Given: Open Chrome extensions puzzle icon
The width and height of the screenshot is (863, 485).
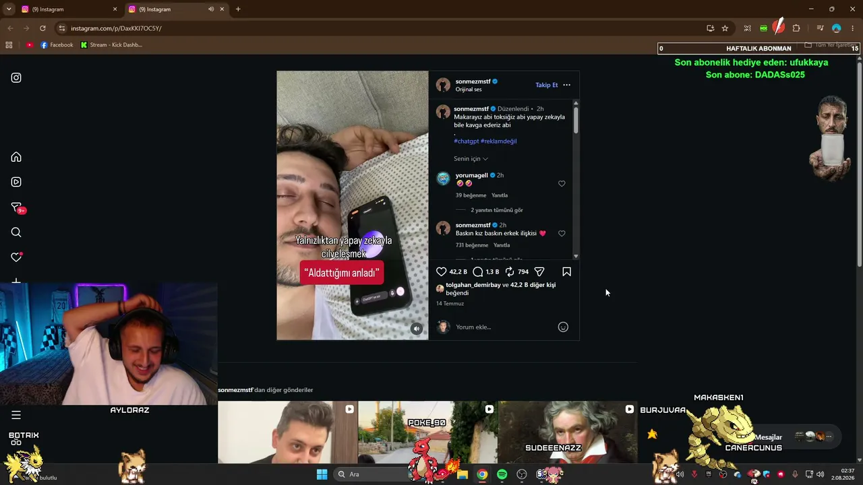Looking at the screenshot, I should [796, 28].
